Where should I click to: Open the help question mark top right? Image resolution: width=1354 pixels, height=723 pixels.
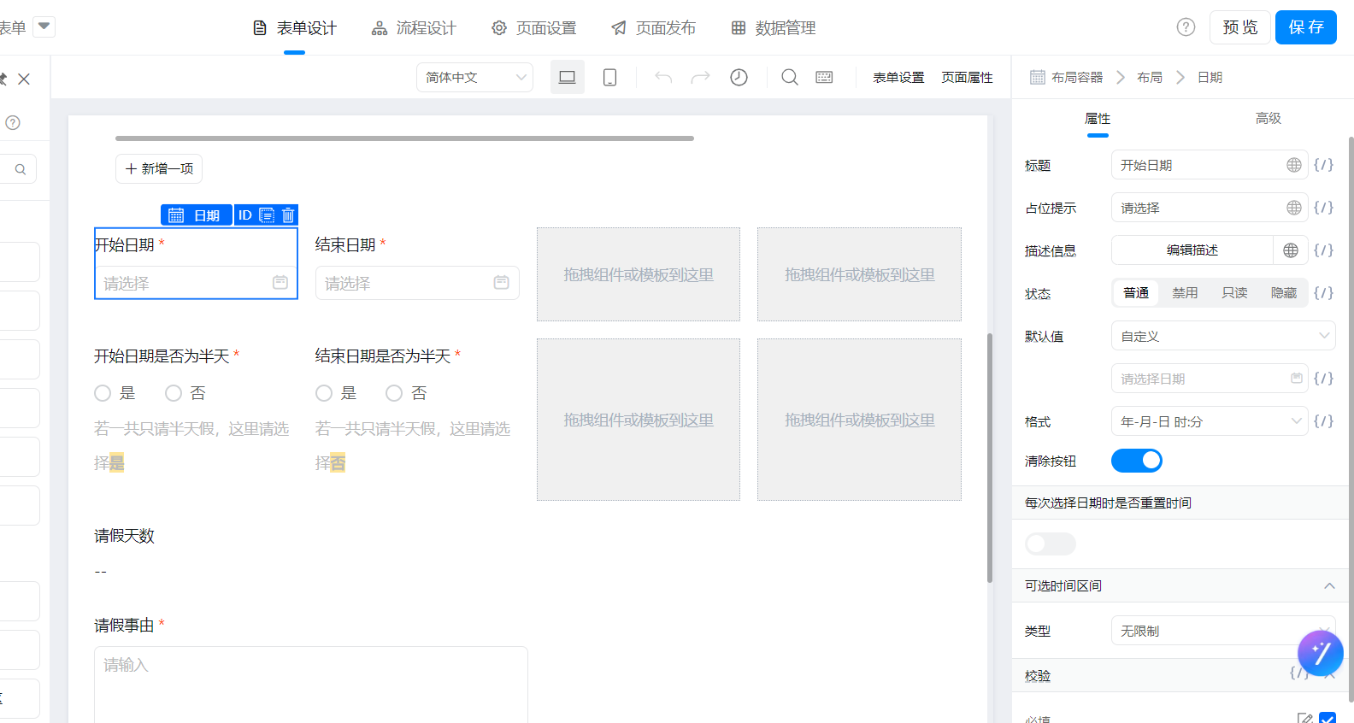click(1186, 27)
